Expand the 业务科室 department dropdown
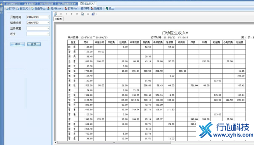The width and height of the screenshot is (254, 145). point(48,28)
